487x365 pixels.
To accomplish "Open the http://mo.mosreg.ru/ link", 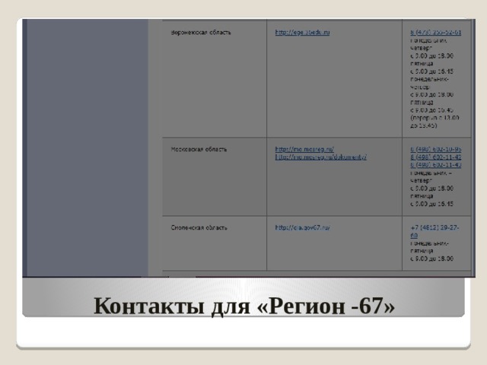I will [304, 149].
